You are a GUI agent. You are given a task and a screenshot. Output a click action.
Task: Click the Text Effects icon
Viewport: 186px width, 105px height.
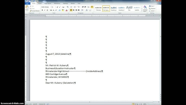[x=60, y=10]
